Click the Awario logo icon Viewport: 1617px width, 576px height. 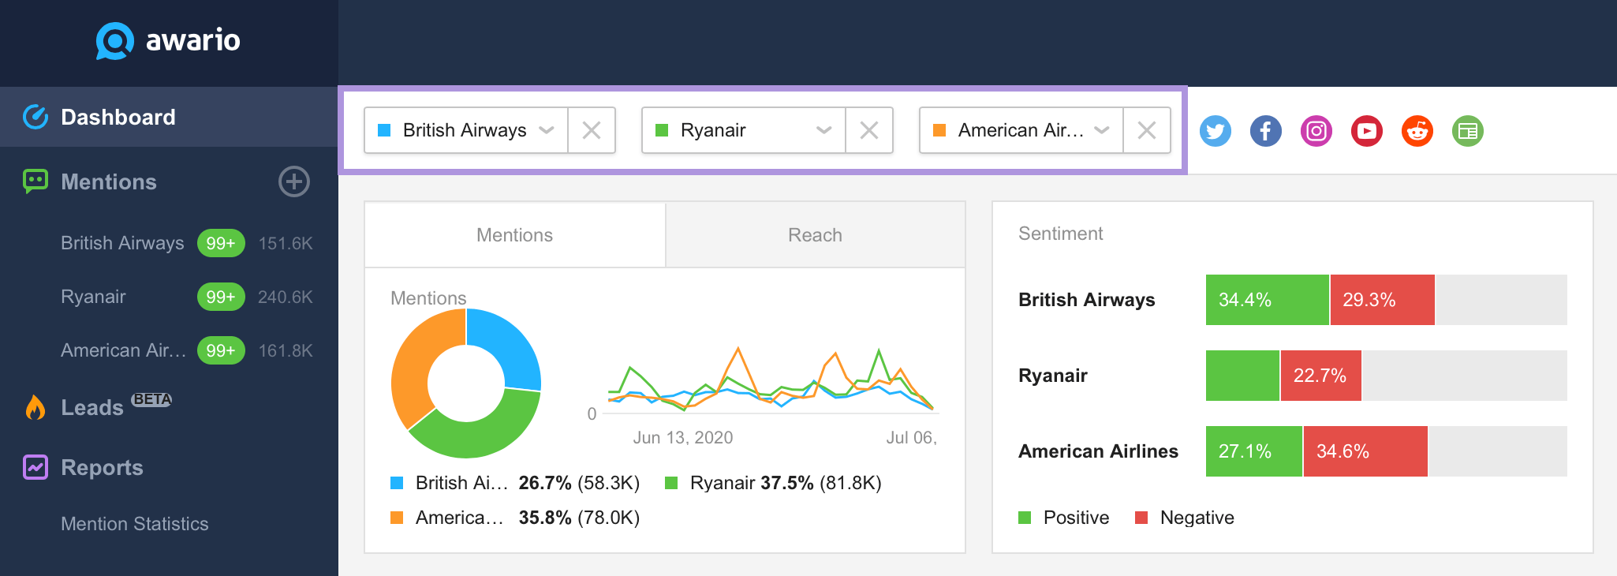(115, 40)
